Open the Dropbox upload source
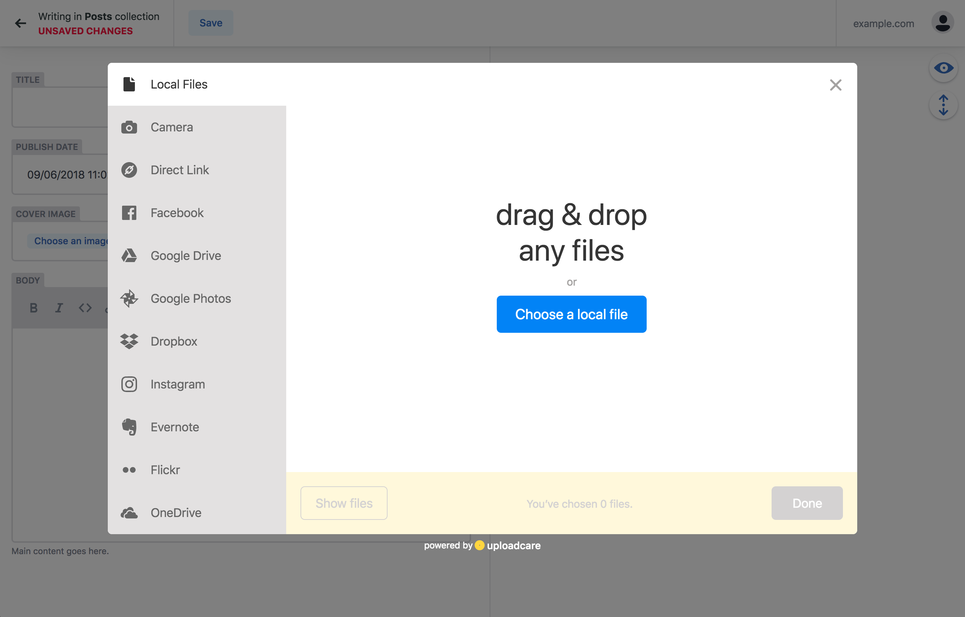The height and width of the screenshot is (617, 965). pos(174,341)
